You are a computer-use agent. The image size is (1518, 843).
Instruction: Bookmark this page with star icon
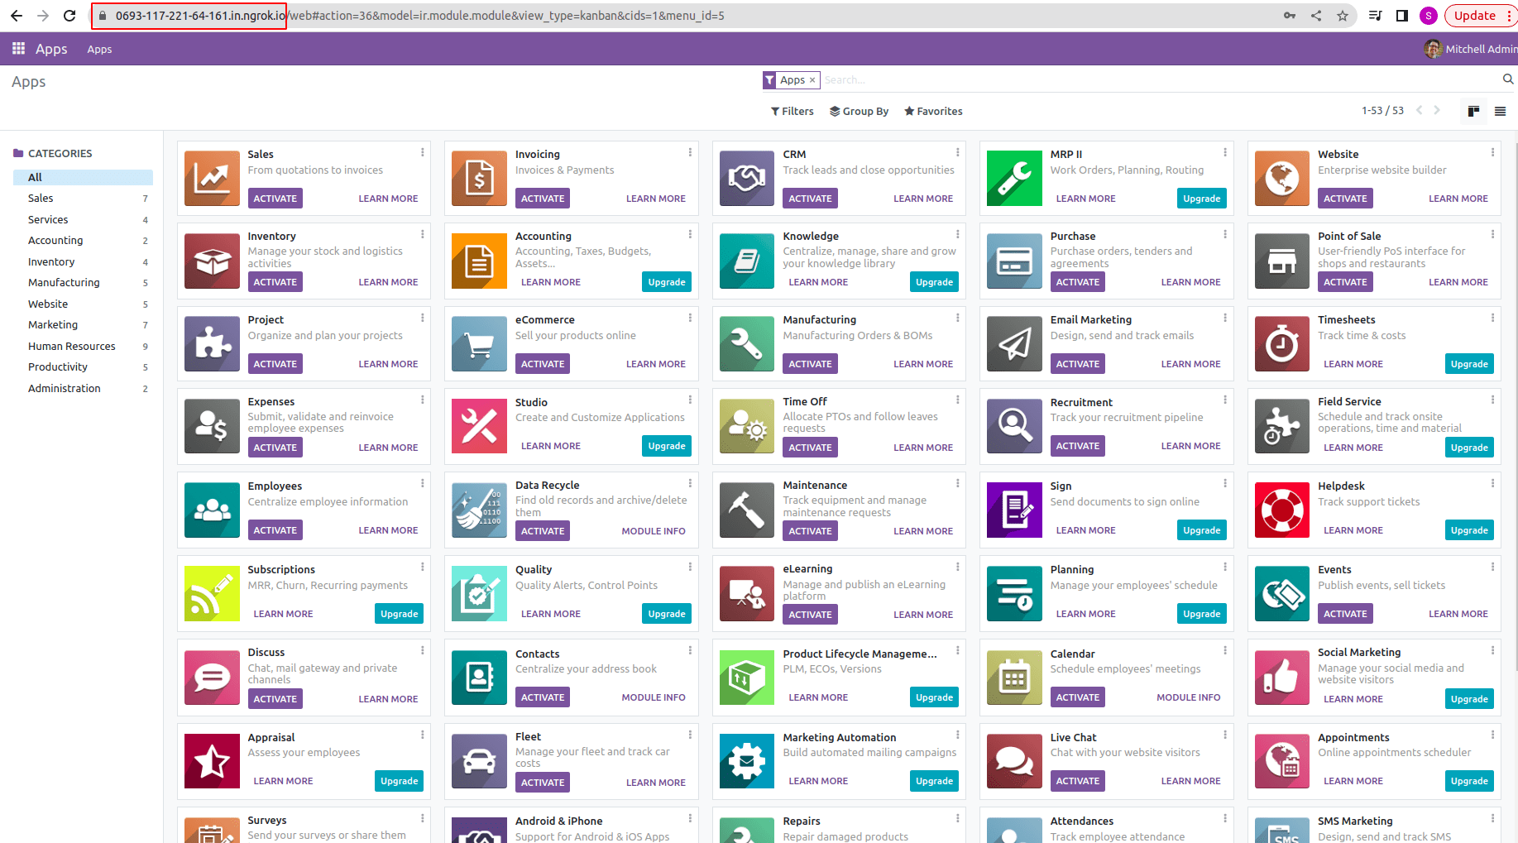(x=1343, y=16)
